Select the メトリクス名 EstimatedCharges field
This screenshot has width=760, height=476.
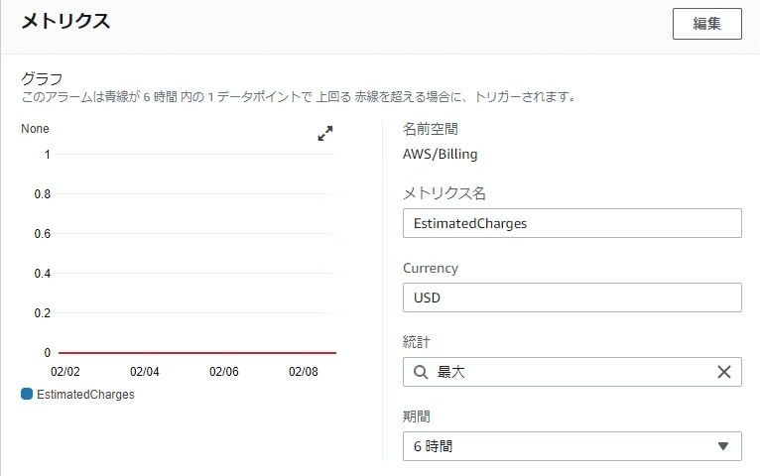pos(571,223)
